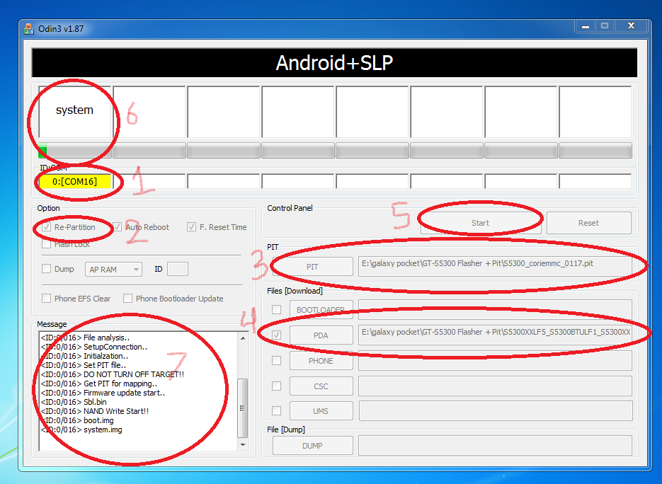662x484 pixels.
Task: Check the Phone Bootloader Update option
Action: point(127,299)
